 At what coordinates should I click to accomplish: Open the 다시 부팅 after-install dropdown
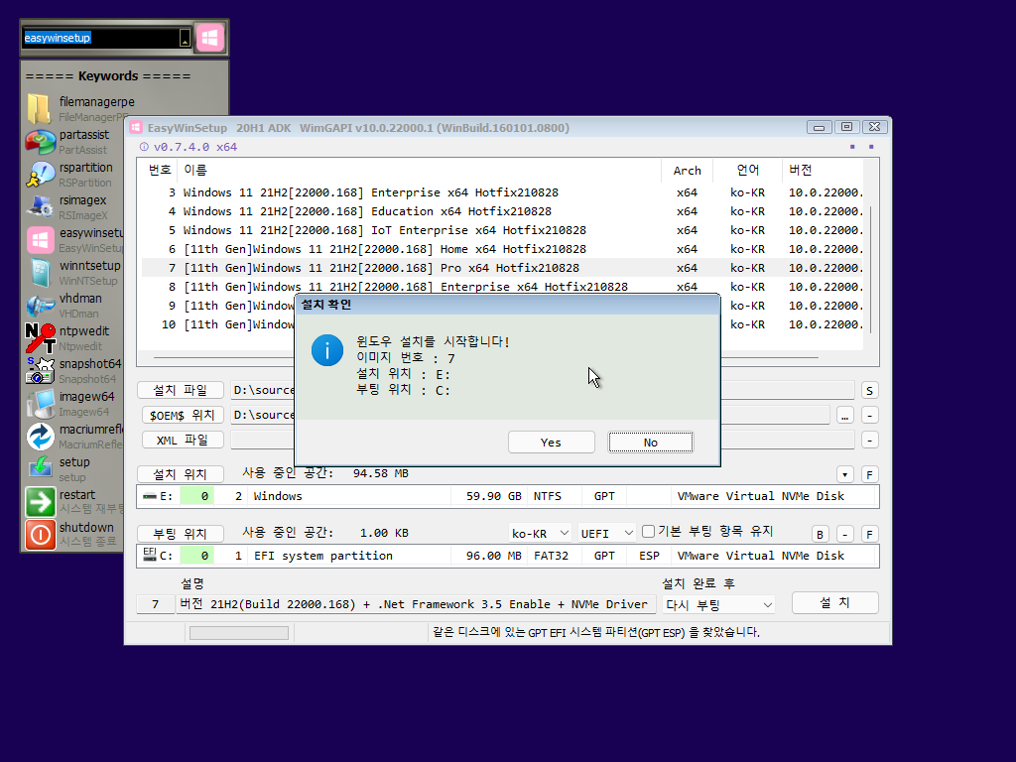coord(719,604)
